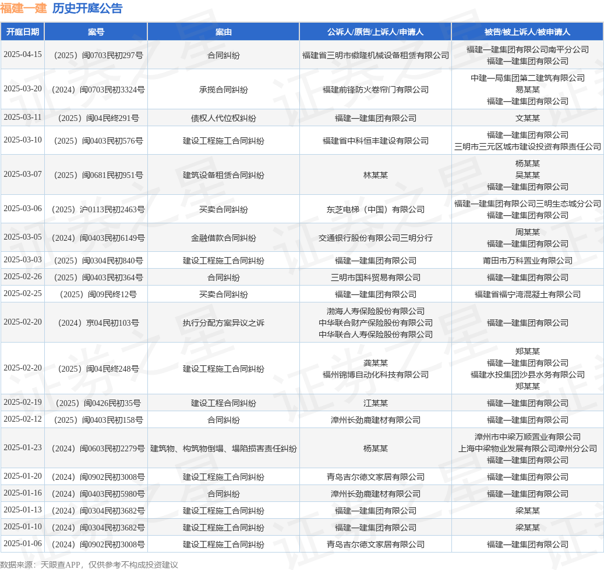Select case number （2024）闽0403民初5980号
Viewport: 604px width, 570px height.
tap(96, 494)
